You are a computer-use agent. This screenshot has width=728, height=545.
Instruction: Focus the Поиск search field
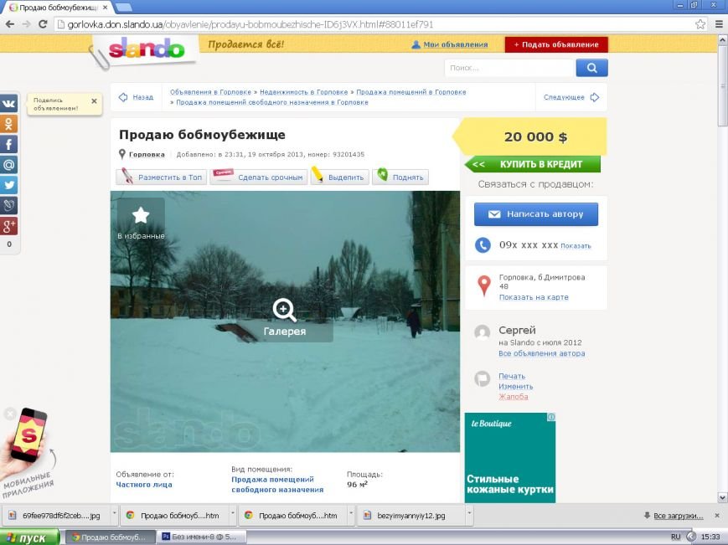pyautogui.click(x=509, y=68)
